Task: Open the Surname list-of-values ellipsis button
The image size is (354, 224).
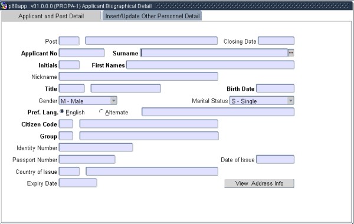Action: coord(291,53)
